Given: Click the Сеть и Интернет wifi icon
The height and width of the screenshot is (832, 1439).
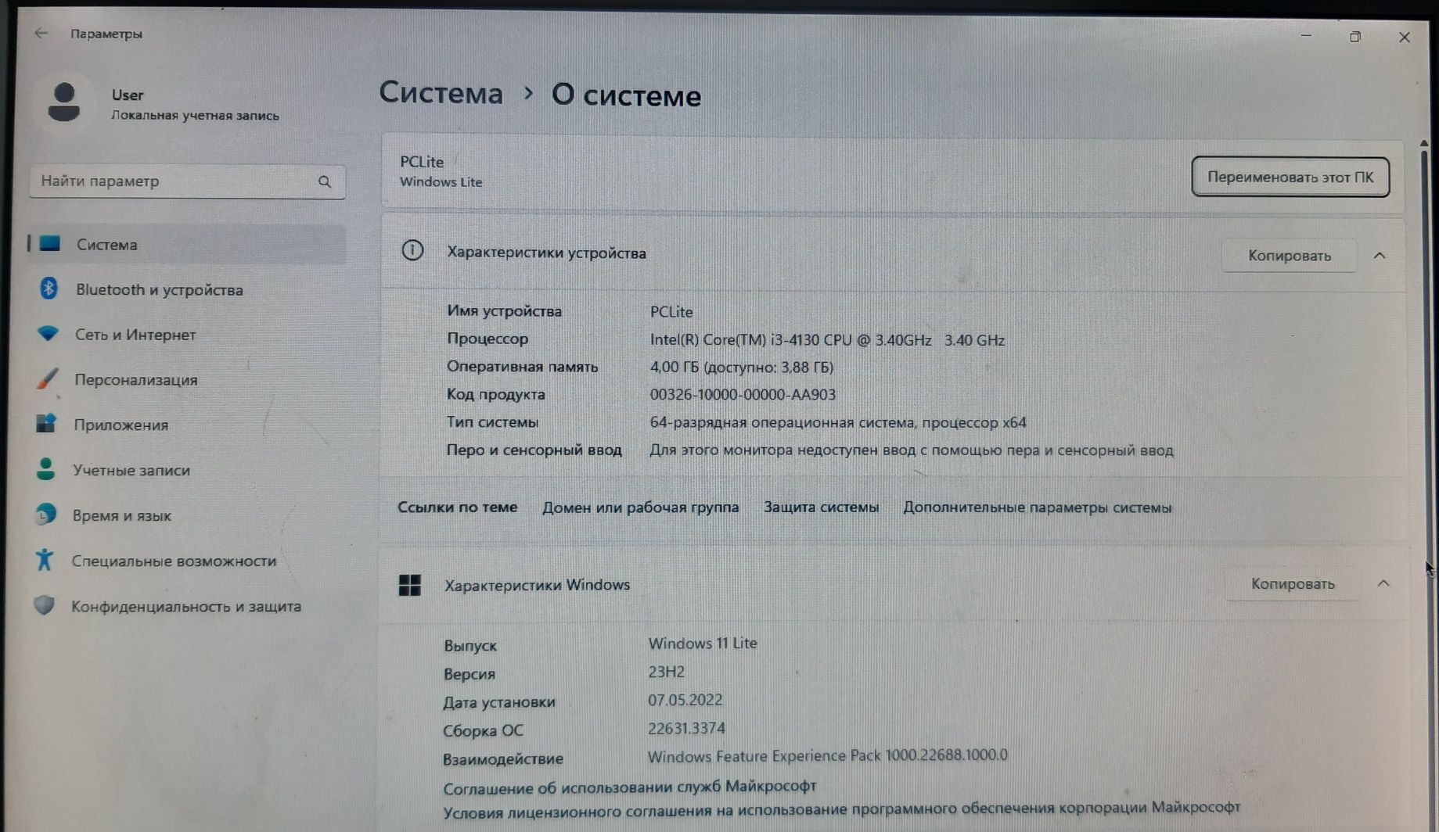Looking at the screenshot, I should coord(48,333).
